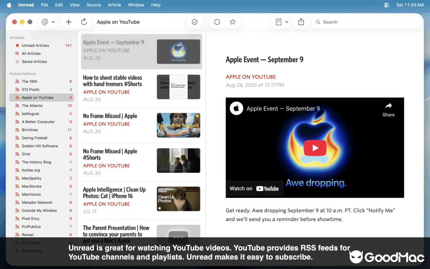Click the Apple Event article title heading
The image size is (430, 269).
[264, 60]
